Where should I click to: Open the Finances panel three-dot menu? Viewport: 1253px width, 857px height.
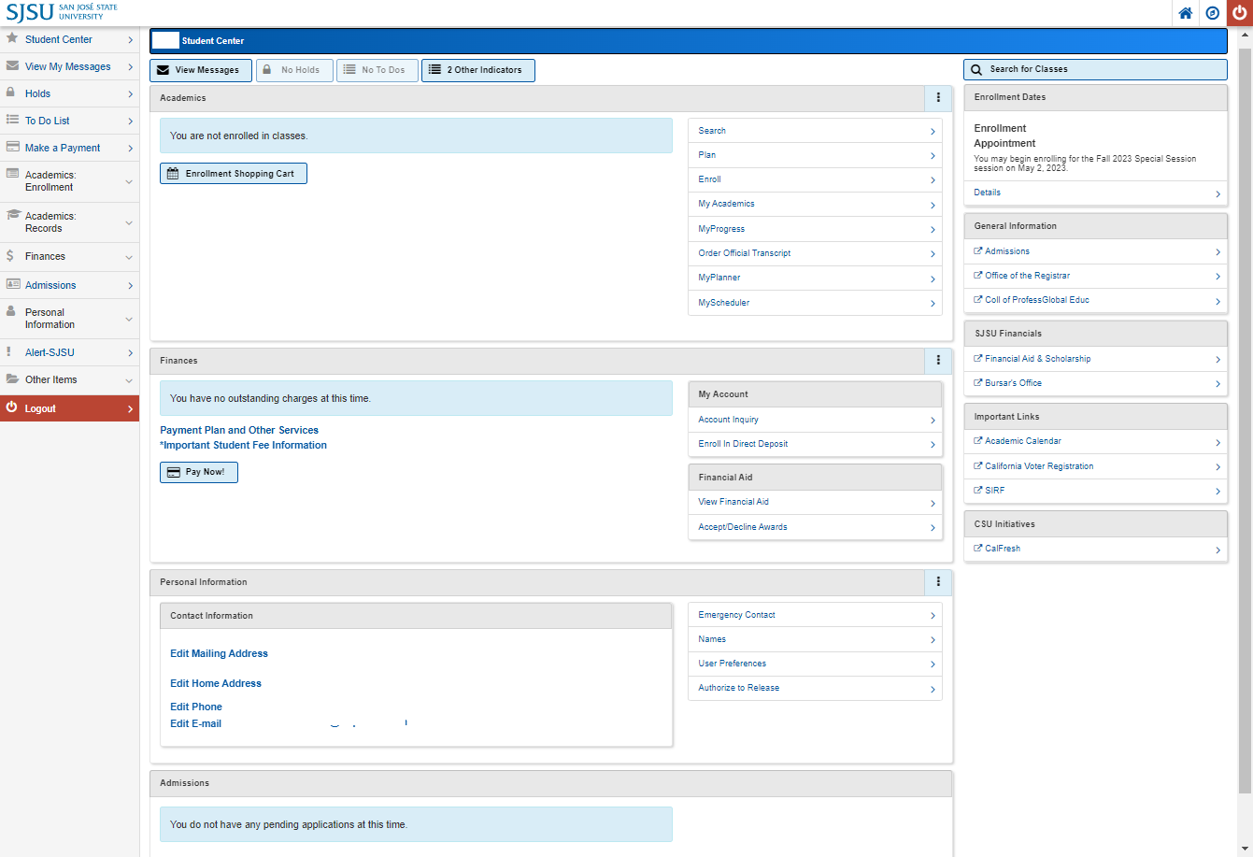click(x=938, y=361)
